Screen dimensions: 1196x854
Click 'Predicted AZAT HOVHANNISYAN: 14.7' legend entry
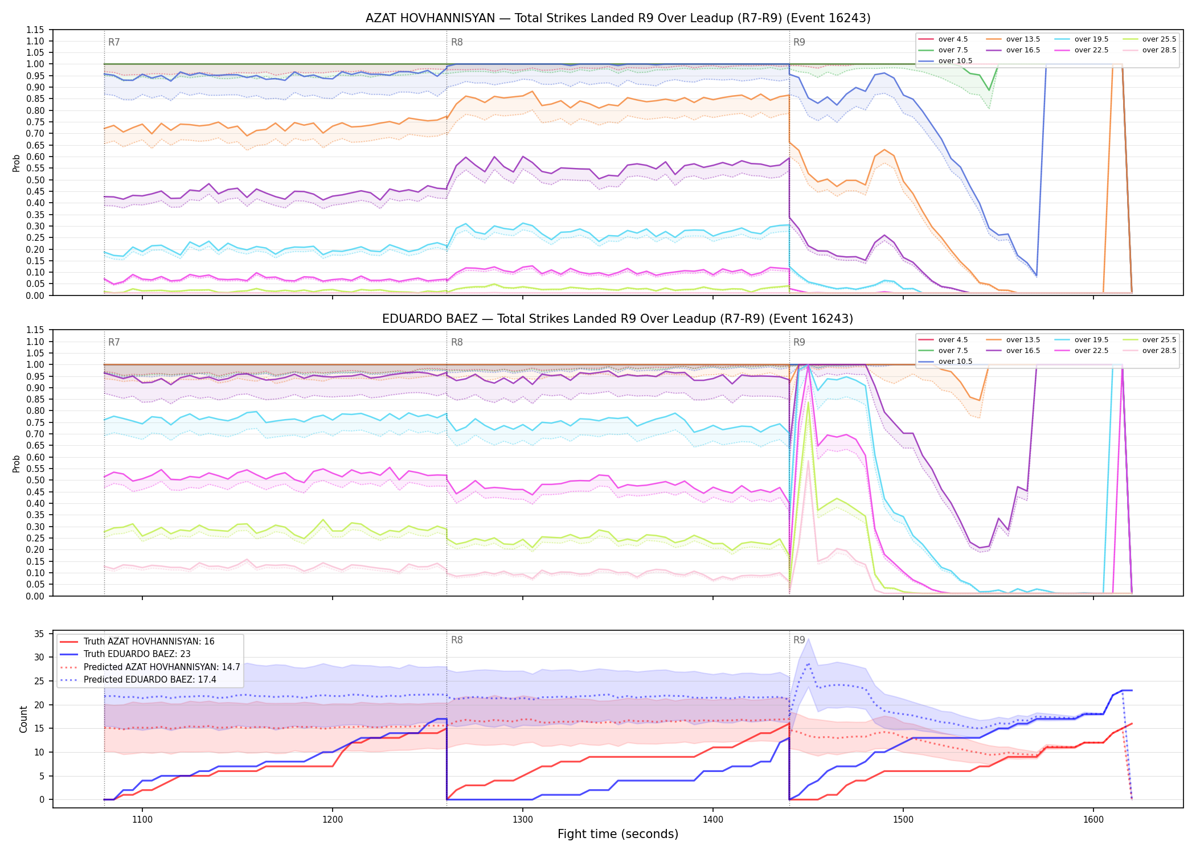click(150, 667)
